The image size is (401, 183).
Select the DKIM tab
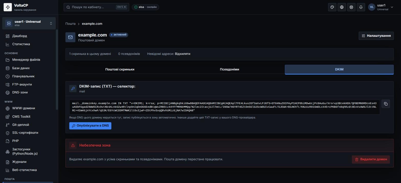tap(339, 69)
